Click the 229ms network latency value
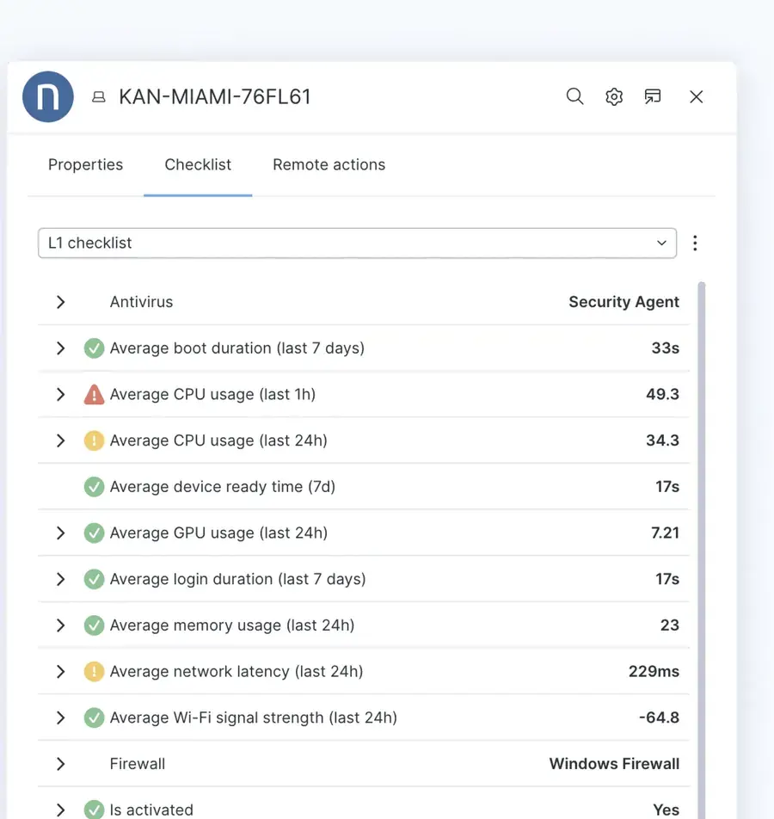The image size is (774, 819). click(654, 672)
